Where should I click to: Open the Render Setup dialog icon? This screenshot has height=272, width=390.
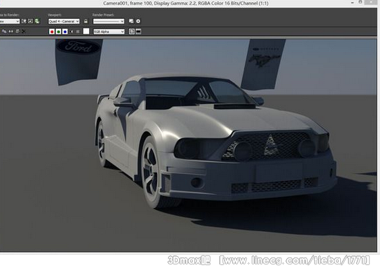click(x=131, y=21)
